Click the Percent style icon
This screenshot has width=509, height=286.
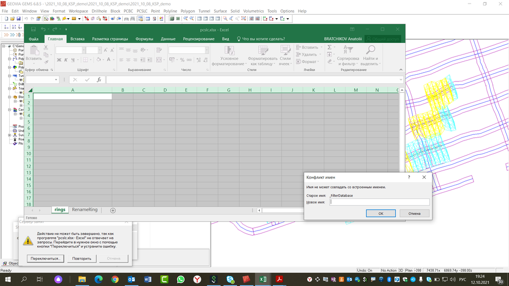[x=182, y=60]
